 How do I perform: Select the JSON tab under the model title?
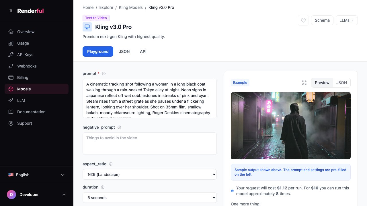click(124, 51)
